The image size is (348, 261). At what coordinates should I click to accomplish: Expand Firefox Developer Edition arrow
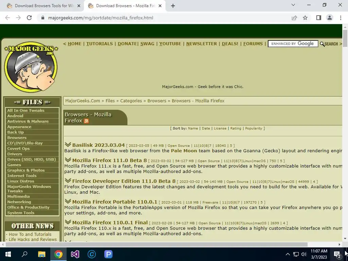click(x=68, y=181)
